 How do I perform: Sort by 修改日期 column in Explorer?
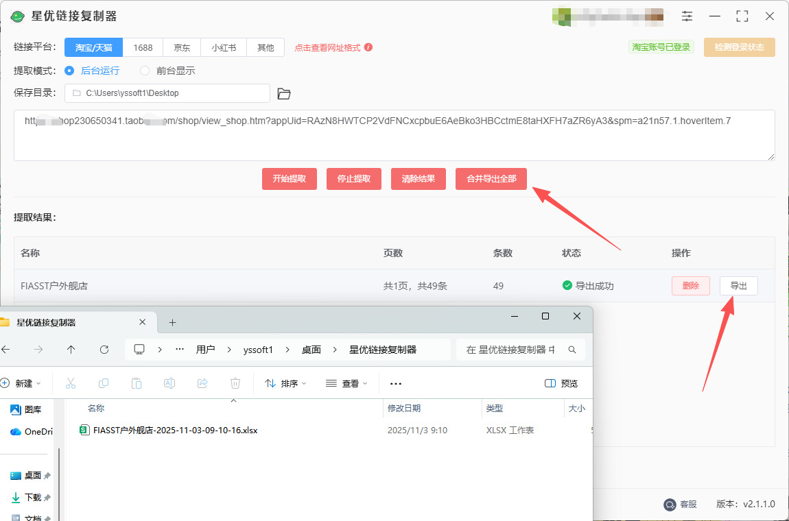pyautogui.click(x=404, y=409)
